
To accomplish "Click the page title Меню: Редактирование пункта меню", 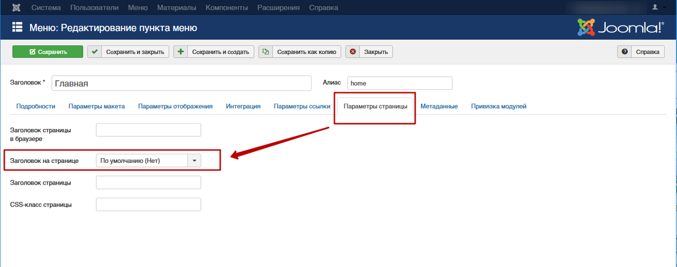I will [x=113, y=27].
